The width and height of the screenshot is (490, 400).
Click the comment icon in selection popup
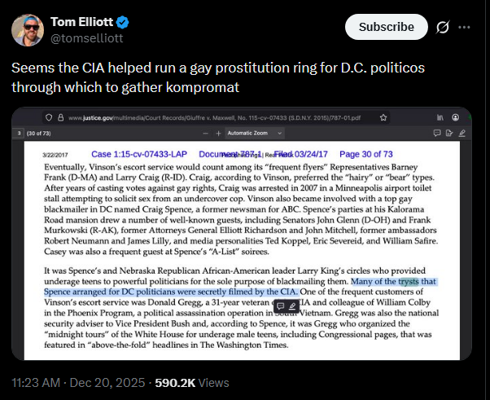[279, 305]
